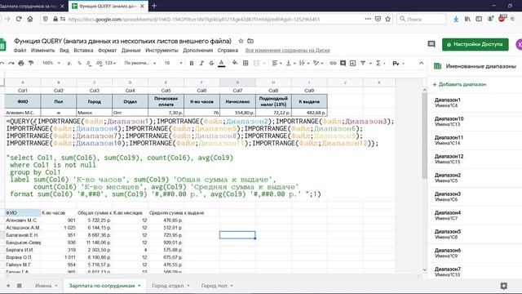The width and height of the screenshot is (522, 294).
Task: Open comment history speech bubble
Action: (431, 44)
